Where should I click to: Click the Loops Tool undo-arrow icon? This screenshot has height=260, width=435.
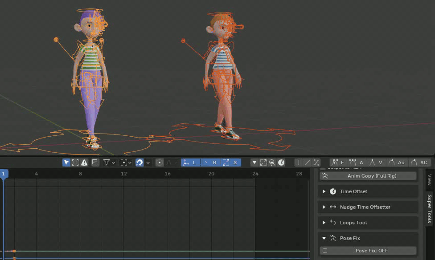[333, 223]
